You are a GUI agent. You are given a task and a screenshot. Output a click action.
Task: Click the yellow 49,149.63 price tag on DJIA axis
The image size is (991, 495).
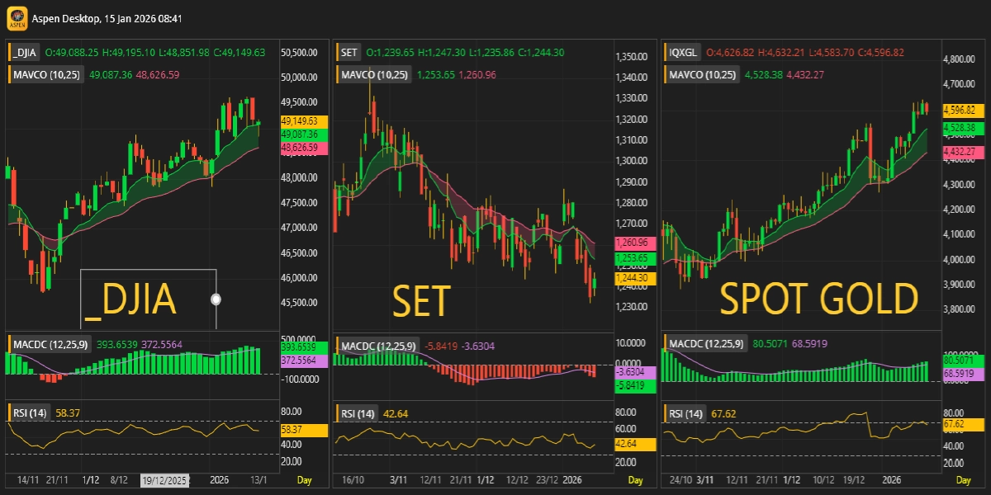(304, 120)
